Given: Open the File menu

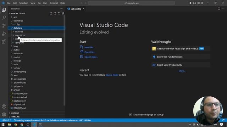Looking at the screenshot, I should pyautogui.click(x=9, y=3).
